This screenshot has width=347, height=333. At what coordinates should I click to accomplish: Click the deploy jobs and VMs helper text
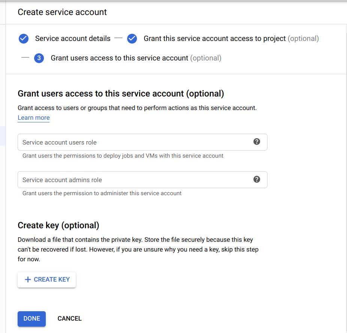coord(123,156)
